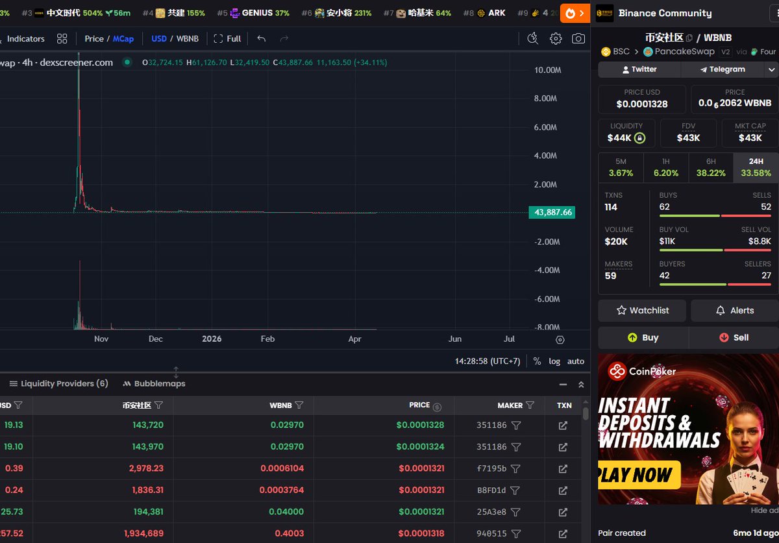Minimize the transactions panel
Viewport: 779px width, 543px height.
(563, 384)
